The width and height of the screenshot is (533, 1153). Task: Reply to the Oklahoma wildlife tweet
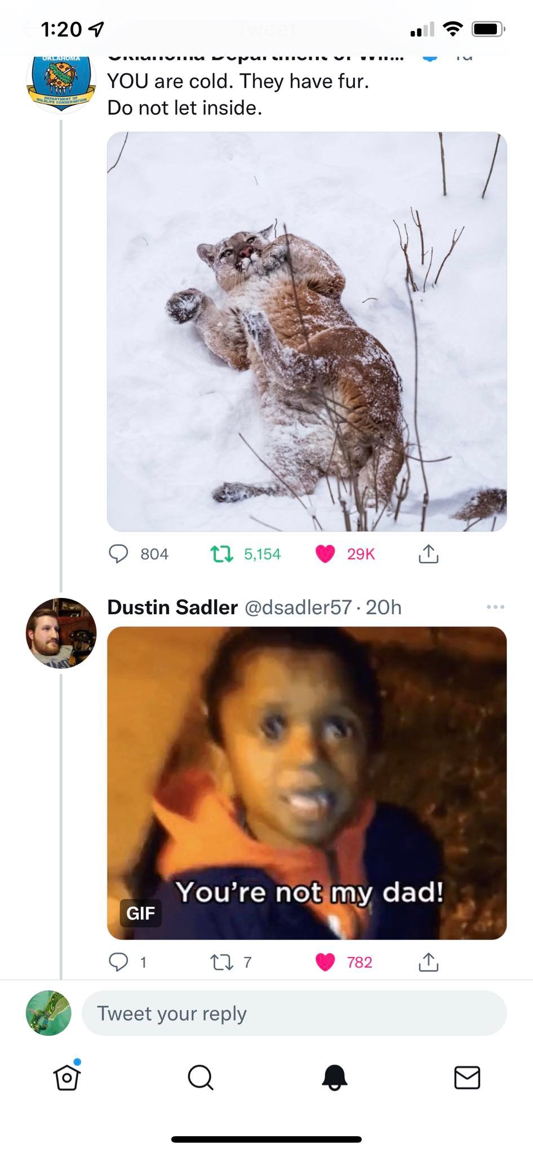click(118, 554)
